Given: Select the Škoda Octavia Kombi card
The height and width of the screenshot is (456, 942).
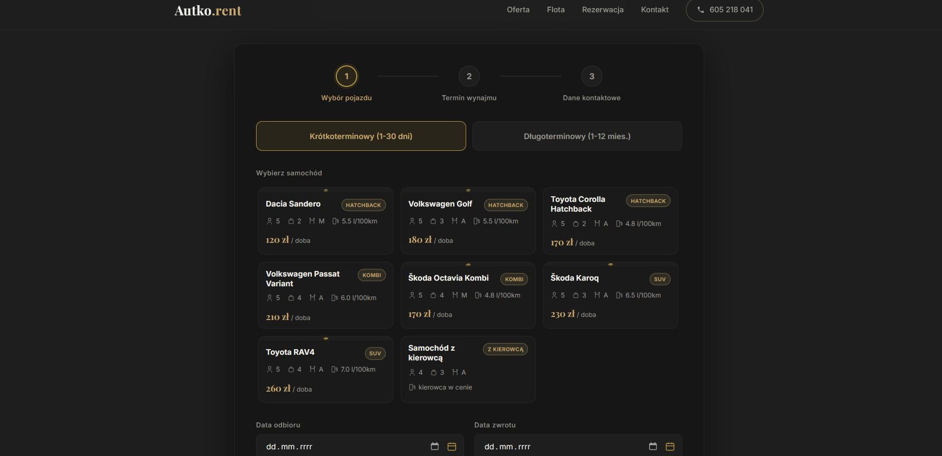Looking at the screenshot, I should [468, 295].
